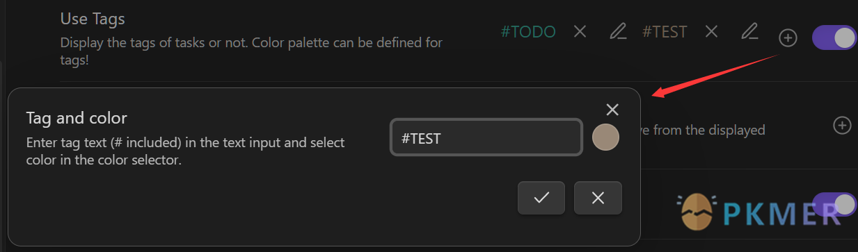Click the Use Tags description text
Image resolution: width=858 pixels, height=252 pixels.
251,51
